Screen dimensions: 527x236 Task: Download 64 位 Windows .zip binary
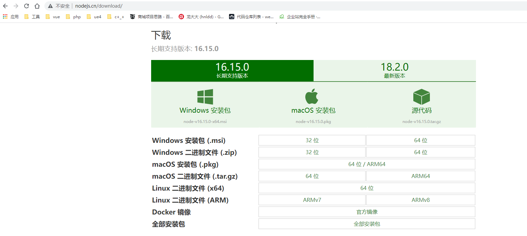coord(421,152)
